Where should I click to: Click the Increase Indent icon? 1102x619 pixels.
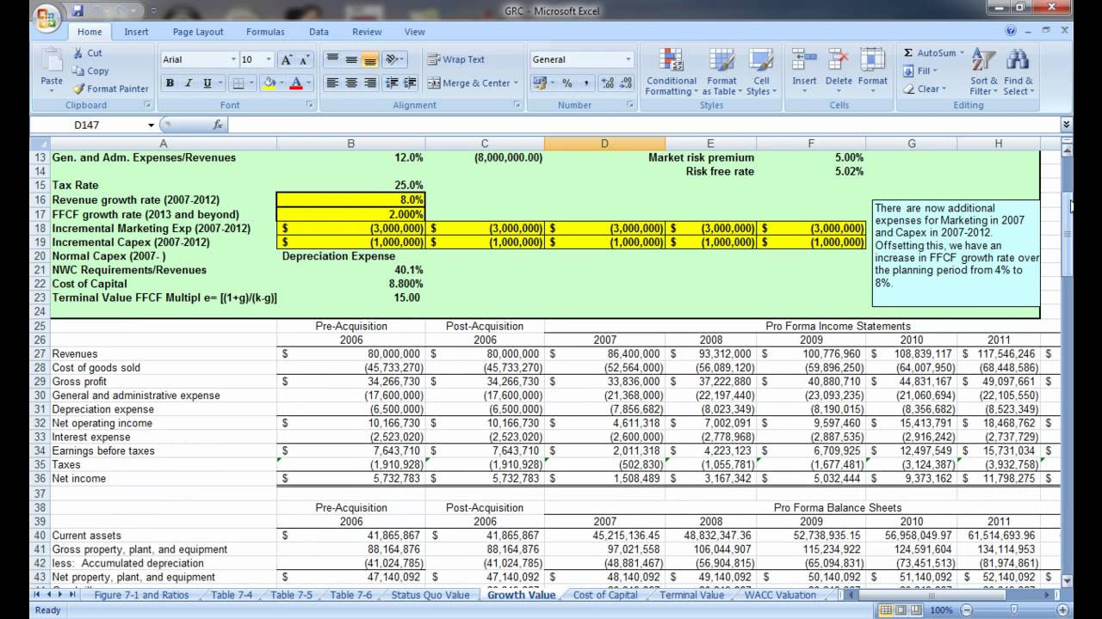[408, 83]
